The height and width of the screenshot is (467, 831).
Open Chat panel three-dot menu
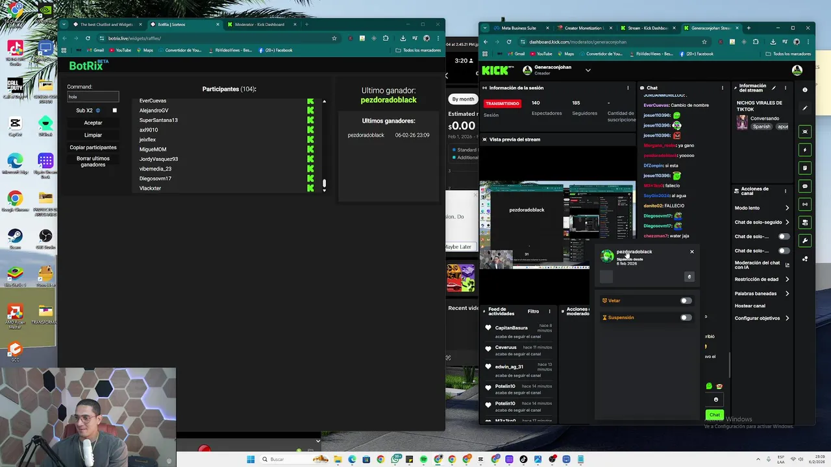point(723,88)
